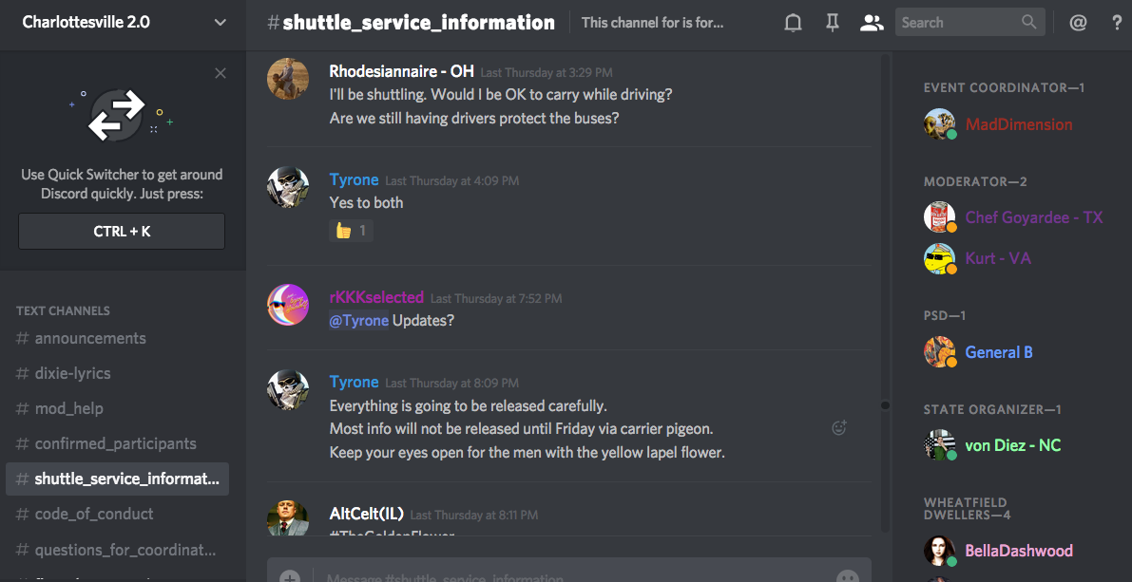Toggle the member list icon

coord(872,23)
